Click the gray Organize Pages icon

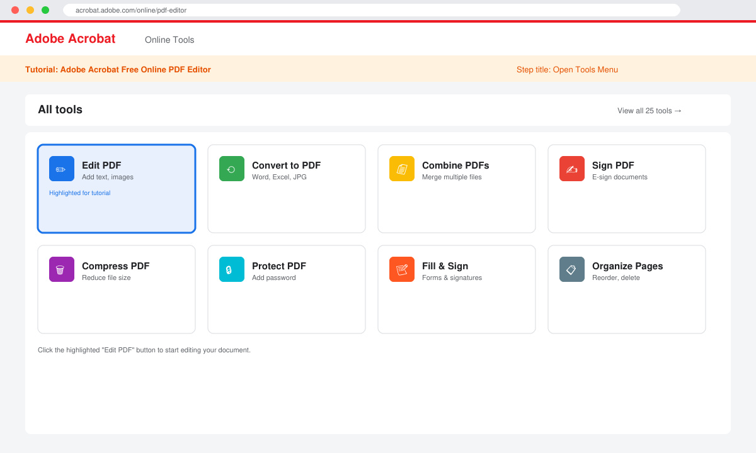point(572,269)
